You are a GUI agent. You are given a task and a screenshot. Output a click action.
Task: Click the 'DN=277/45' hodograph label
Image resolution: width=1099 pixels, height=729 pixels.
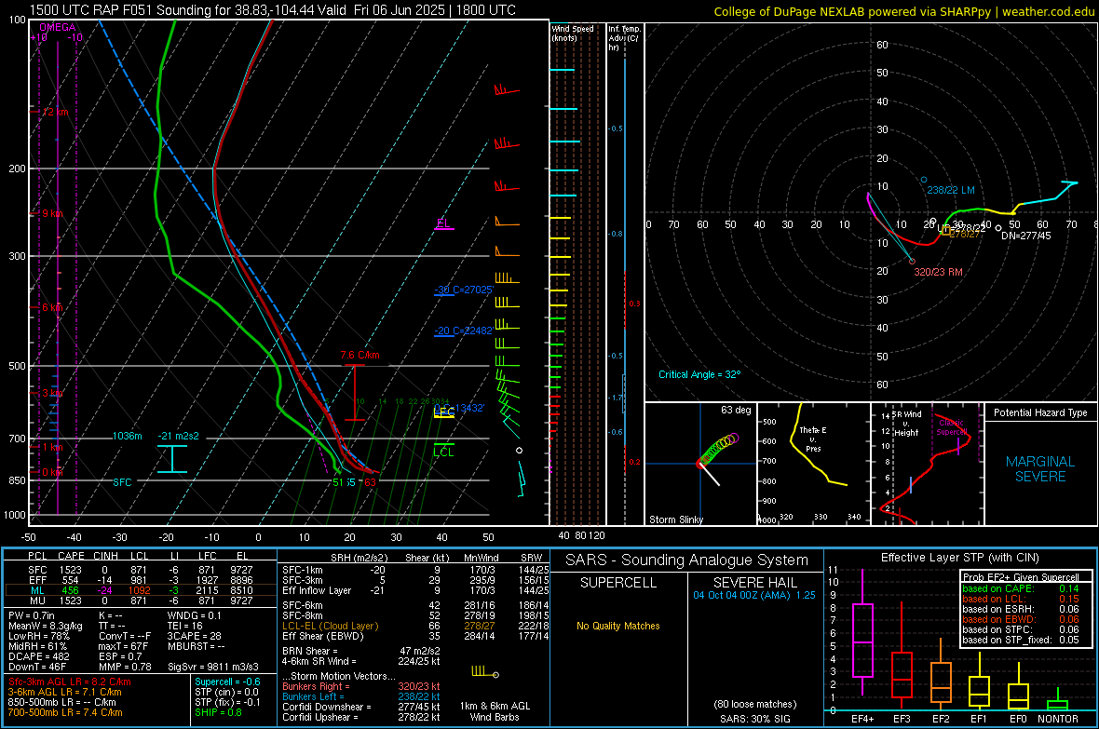pyautogui.click(x=1026, y=236)
